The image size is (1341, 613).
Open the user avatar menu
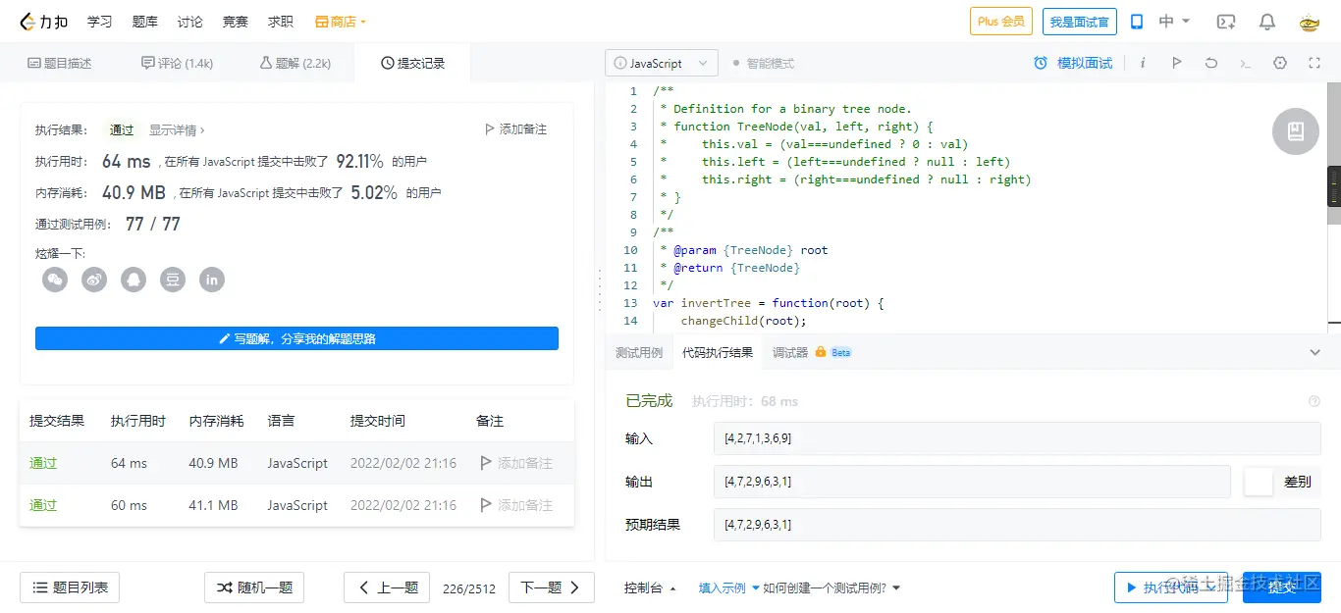click(1310, 22)
